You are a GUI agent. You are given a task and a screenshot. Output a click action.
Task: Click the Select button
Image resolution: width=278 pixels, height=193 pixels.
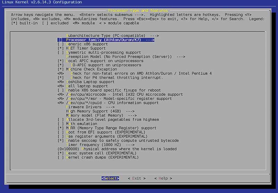tap(110, 178)
